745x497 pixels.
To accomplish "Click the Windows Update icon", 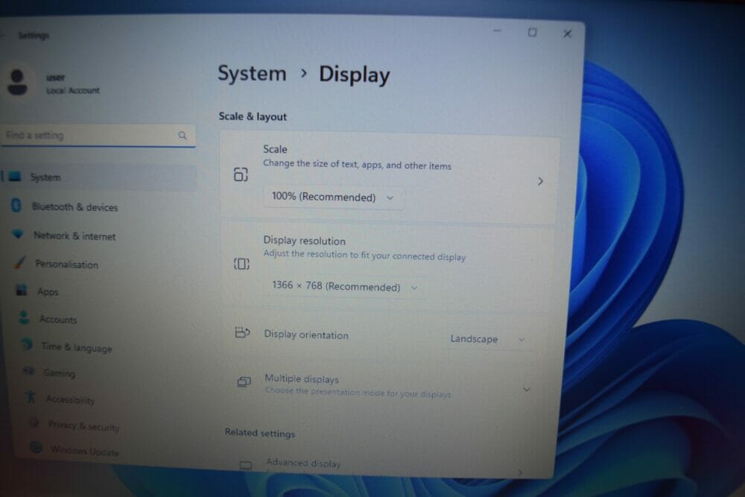I will pyautogui.click(x=36, y=447).
